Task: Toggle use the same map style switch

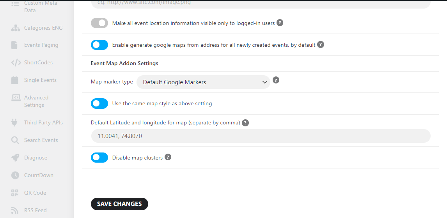Action: pyautogui.click(x=99, y=103)
